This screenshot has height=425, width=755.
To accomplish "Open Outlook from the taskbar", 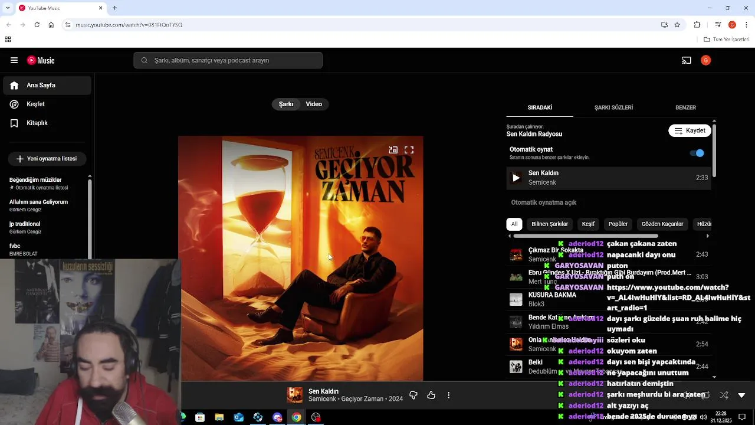I will [238, 417].
